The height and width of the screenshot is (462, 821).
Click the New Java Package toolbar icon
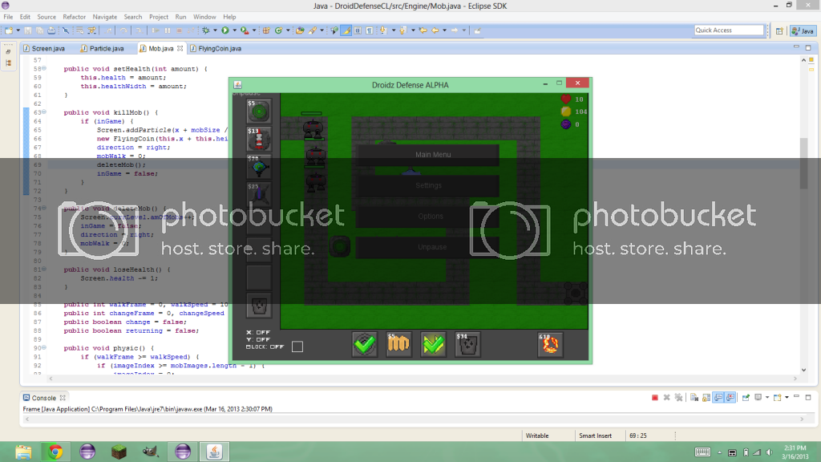coord(266,30)
